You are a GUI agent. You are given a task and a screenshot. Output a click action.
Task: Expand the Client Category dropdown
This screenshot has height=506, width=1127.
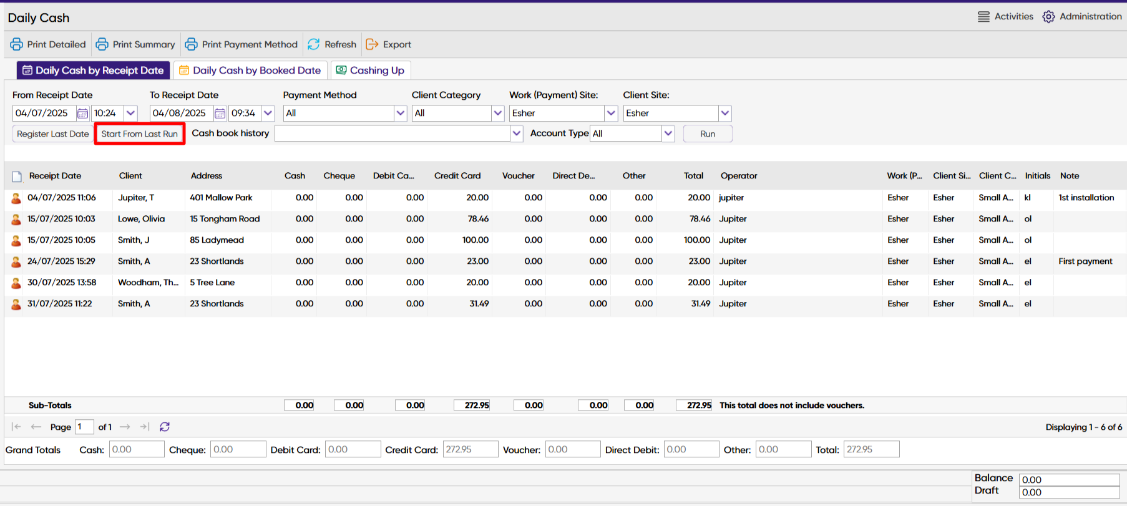[x=497, y=114]
